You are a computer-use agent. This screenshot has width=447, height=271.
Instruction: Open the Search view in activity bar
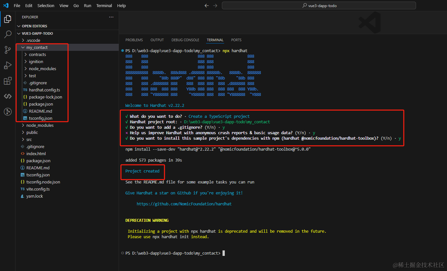point(7,34)
